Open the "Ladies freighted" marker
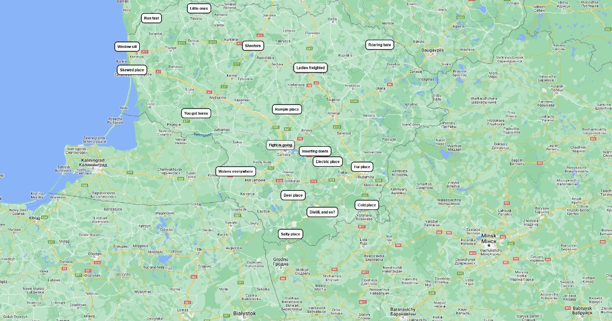Image resolution: width=612 pixels, height=321 pixels. coord(311,68)
